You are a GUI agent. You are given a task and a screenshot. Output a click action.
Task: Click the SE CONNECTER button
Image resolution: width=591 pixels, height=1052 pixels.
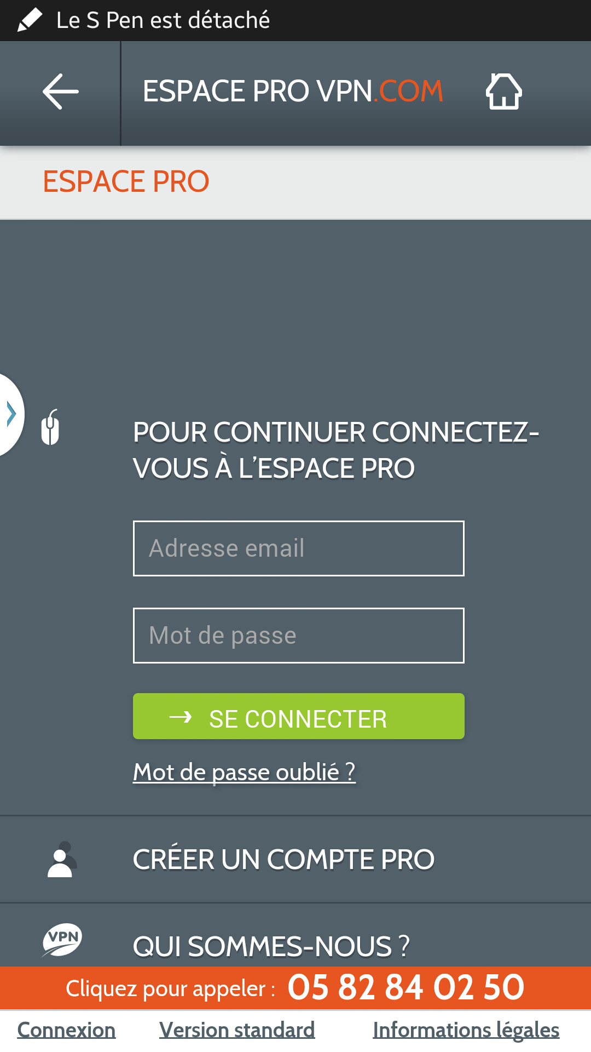tap(299, 716)
